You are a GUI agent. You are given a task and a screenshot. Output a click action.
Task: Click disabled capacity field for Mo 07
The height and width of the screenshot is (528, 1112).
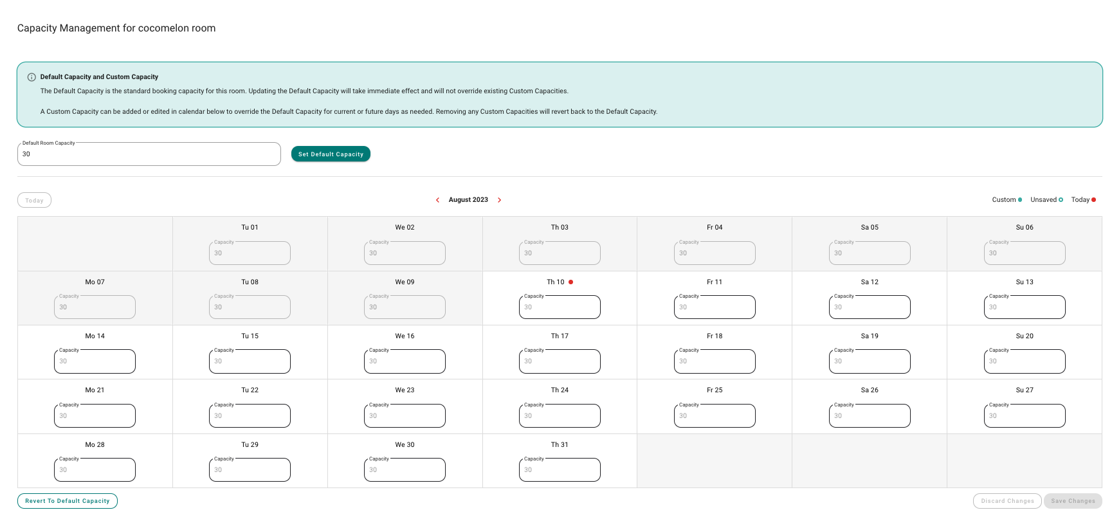coord(95,307)
